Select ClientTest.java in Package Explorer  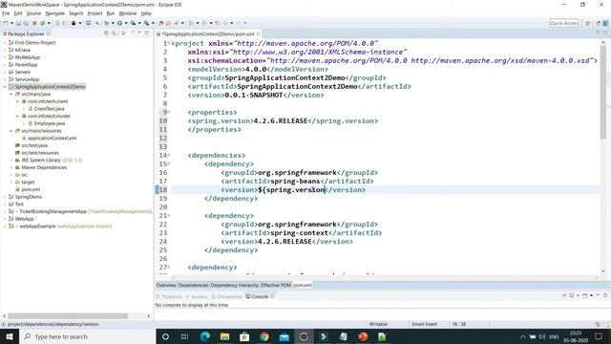(x=49, y=109)
